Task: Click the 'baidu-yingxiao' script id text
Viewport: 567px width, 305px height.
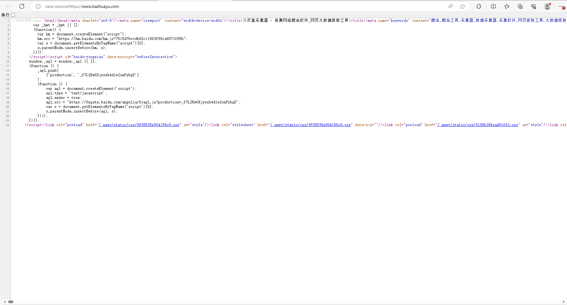Action: click(x=88, y=57)
